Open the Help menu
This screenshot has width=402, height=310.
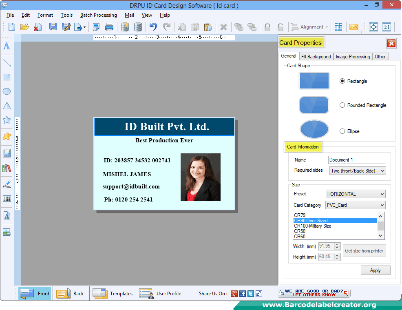click(165, 15)
